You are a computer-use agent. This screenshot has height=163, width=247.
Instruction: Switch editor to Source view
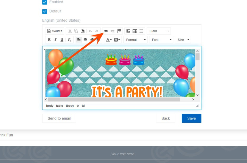(x=55, y=31)
